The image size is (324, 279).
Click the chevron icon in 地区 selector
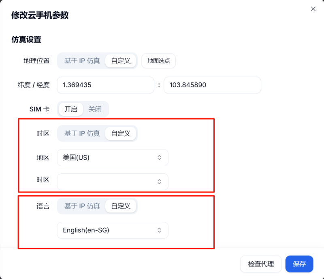(160, 158)
